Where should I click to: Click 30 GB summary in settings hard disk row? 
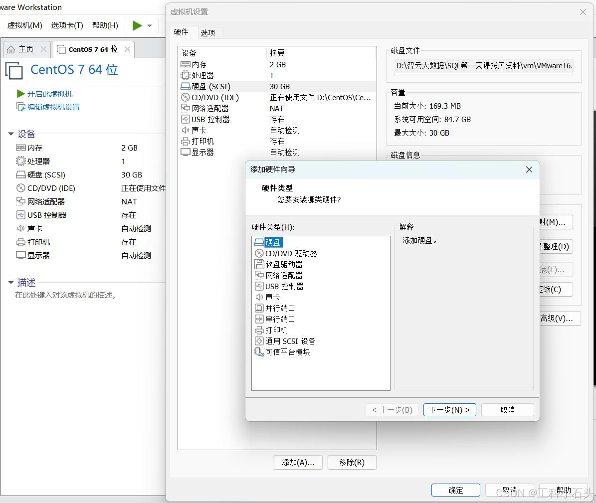pyautogui.click(x=280, y=87)
